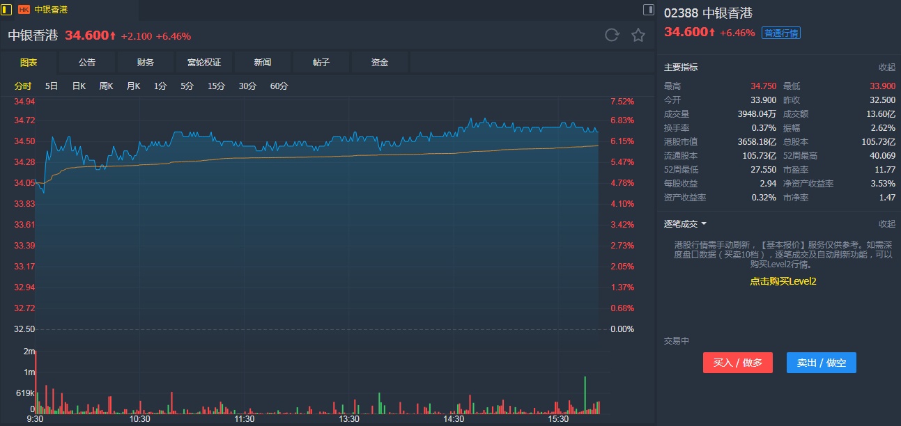
Task: Select the 日K chart period
Action: 79,86
